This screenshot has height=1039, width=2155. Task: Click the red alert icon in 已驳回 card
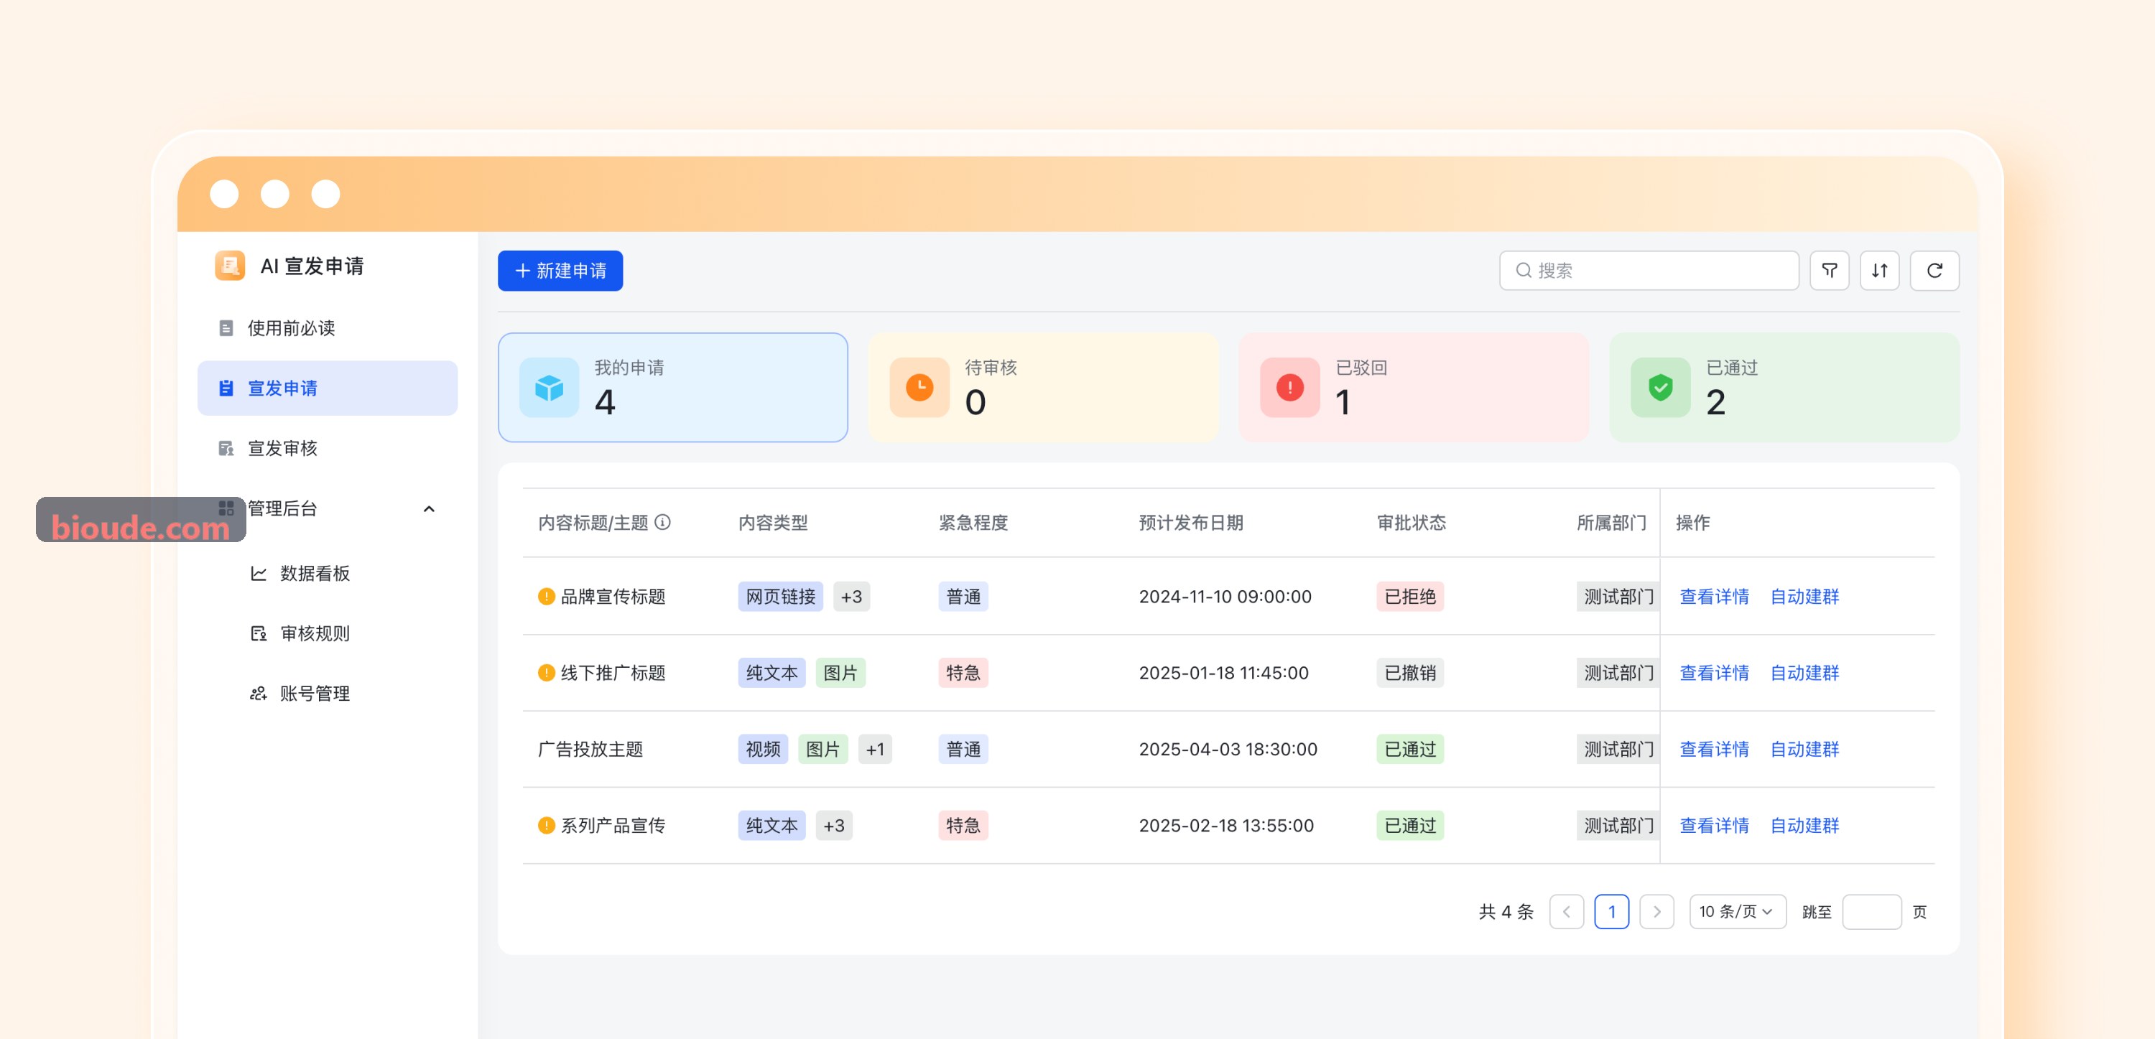tap(1290, 387)
